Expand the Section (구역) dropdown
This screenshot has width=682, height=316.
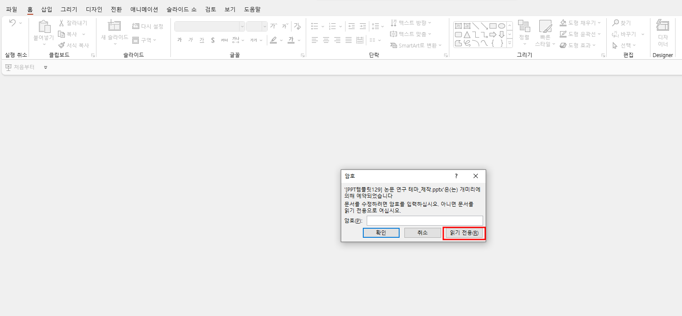tap(155, 40)
